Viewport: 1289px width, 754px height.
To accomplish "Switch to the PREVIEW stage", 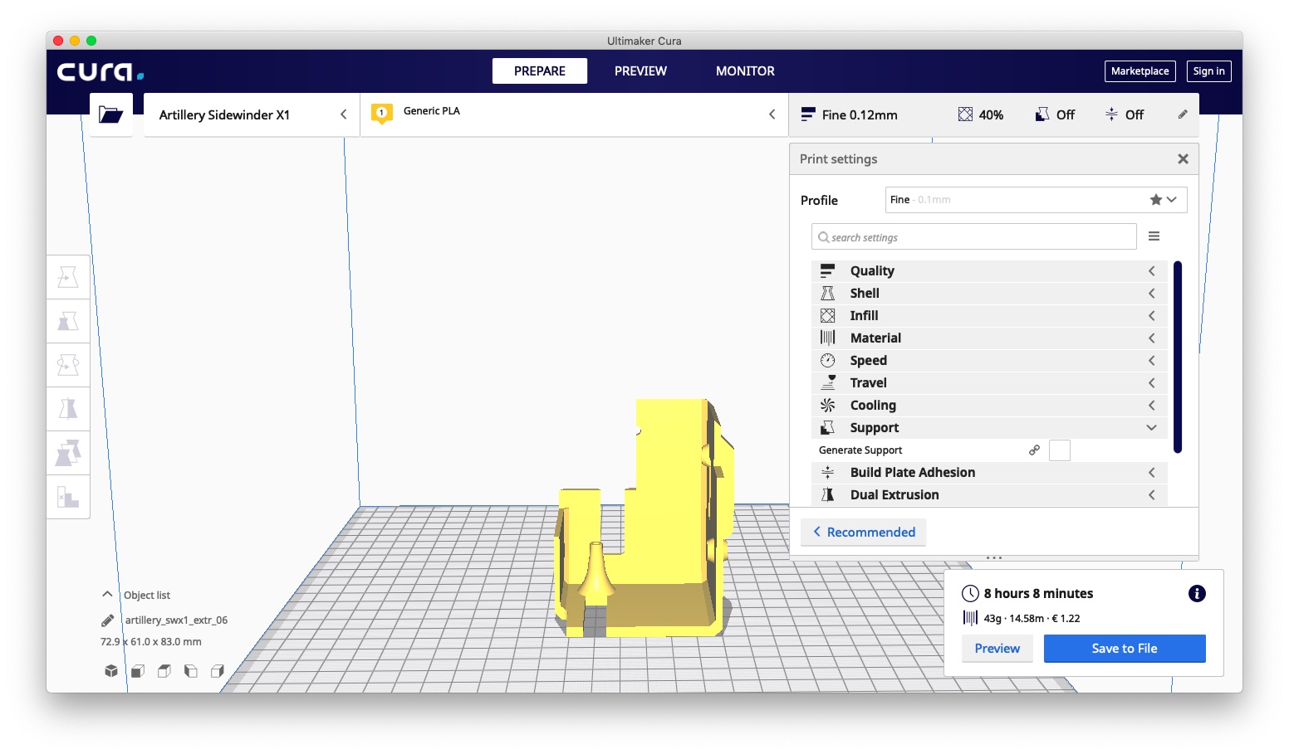I will pyautogui.click(x=640, y=71).
